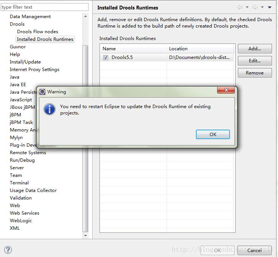Screen dimensions: 278x257
Task: Click the back navigation arrow icon
Action: pos(240,7)
